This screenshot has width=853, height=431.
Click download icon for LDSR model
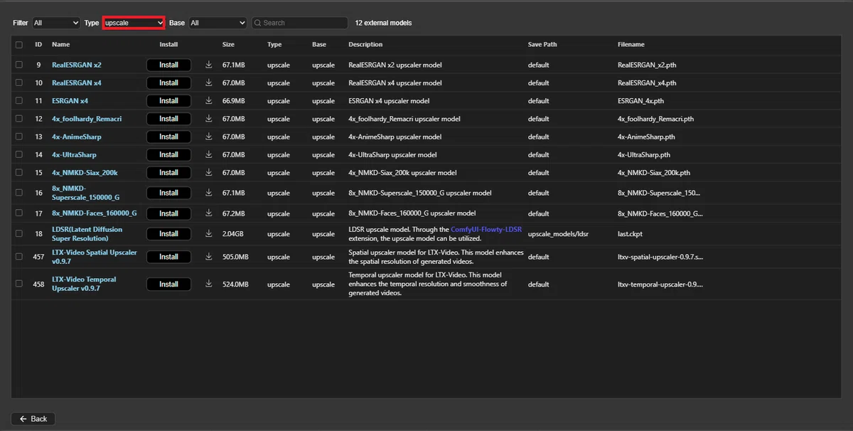(209, 233)
